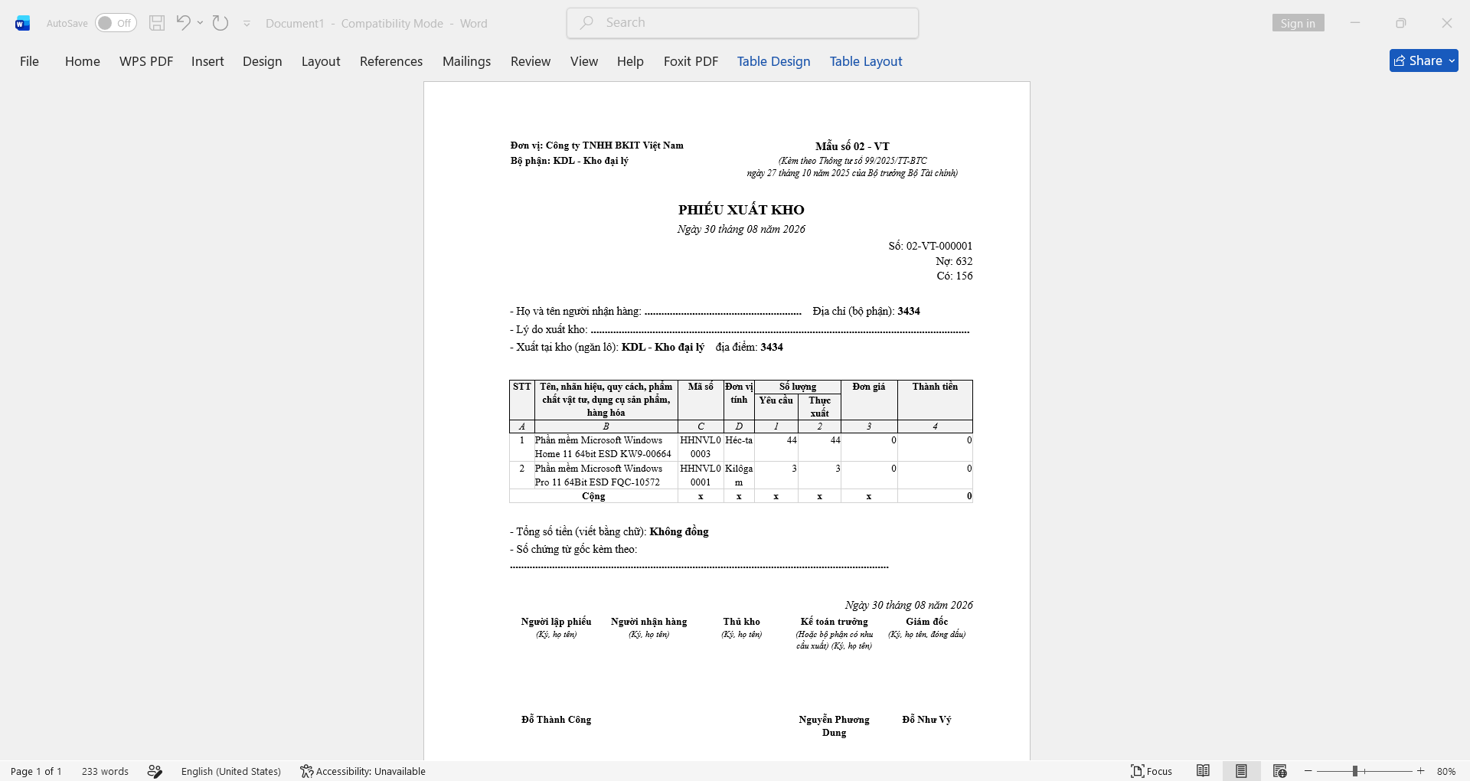Viewport: 1470px width, 781px height.
Task: Switch to Read Mode view icon
Action: (x=1204, y=771)
